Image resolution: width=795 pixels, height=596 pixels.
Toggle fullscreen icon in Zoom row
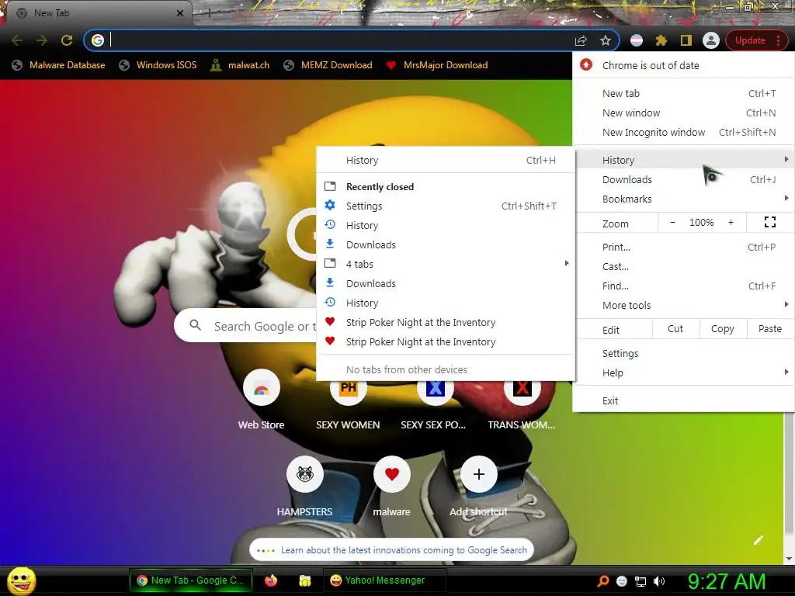(769, 222)
